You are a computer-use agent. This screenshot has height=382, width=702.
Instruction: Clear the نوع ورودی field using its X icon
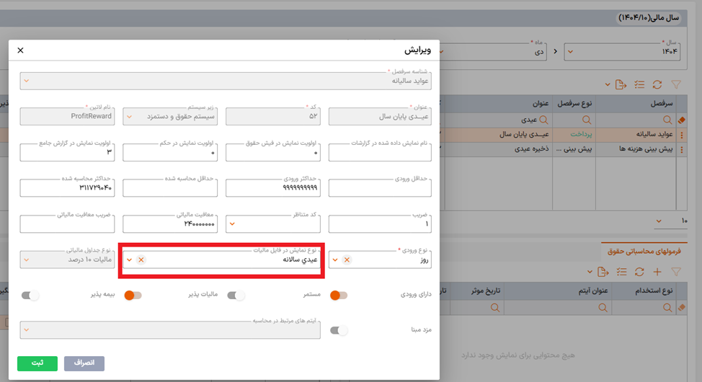[347, 259]
